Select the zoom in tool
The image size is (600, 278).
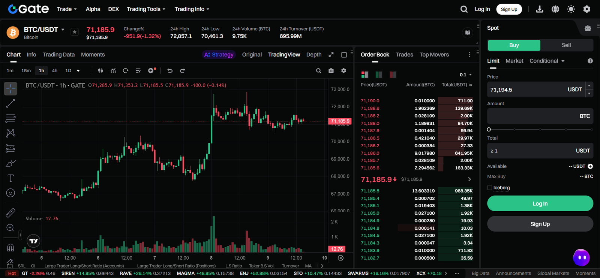(10, 228)
